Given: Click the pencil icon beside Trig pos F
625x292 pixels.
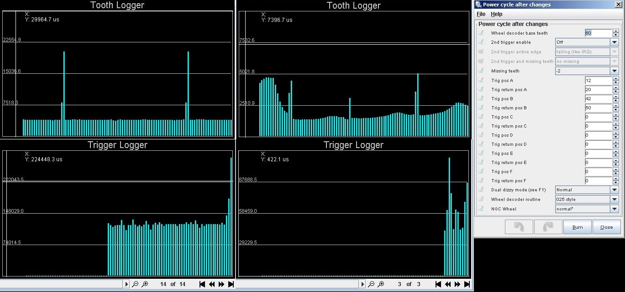Looking at the screenshot, I should click(481, 171).
